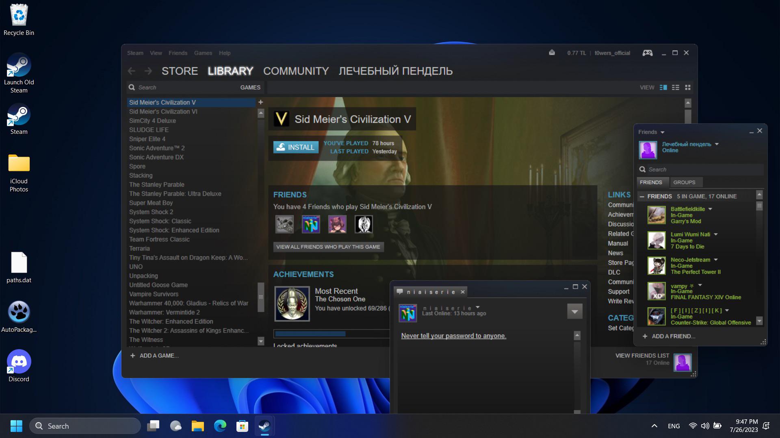Switch to grid view icon

tap(688, 88)
